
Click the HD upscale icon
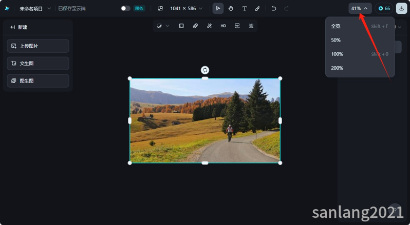pyautogui.click(x=223, y=26)
